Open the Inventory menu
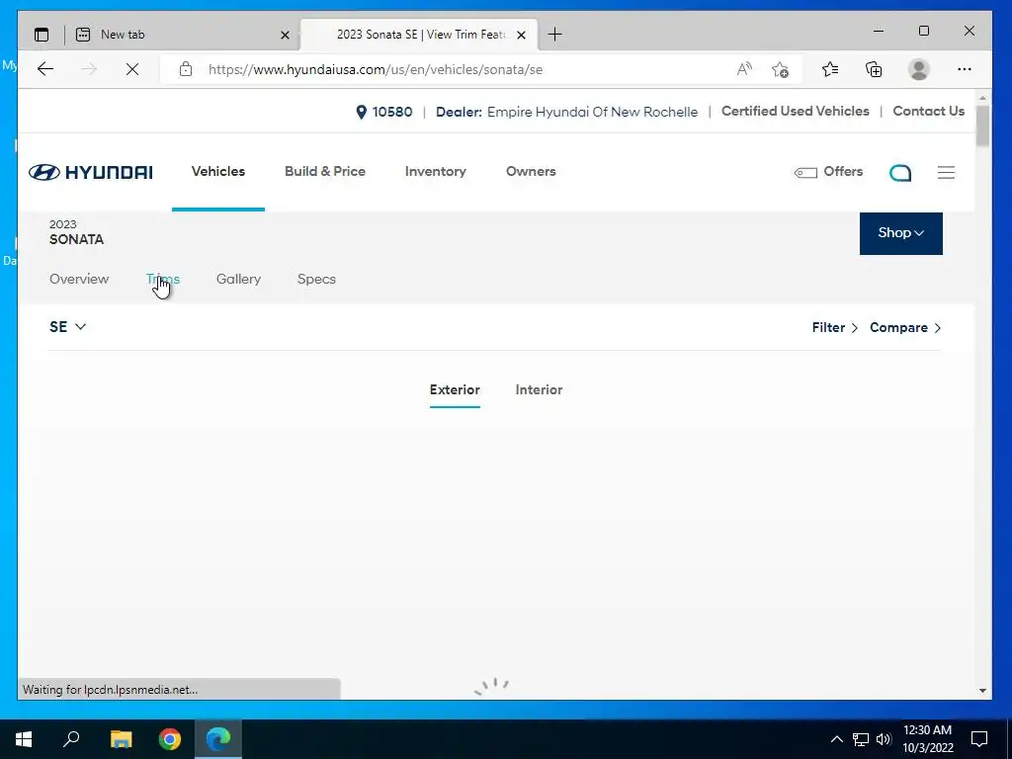 point(435,171)
